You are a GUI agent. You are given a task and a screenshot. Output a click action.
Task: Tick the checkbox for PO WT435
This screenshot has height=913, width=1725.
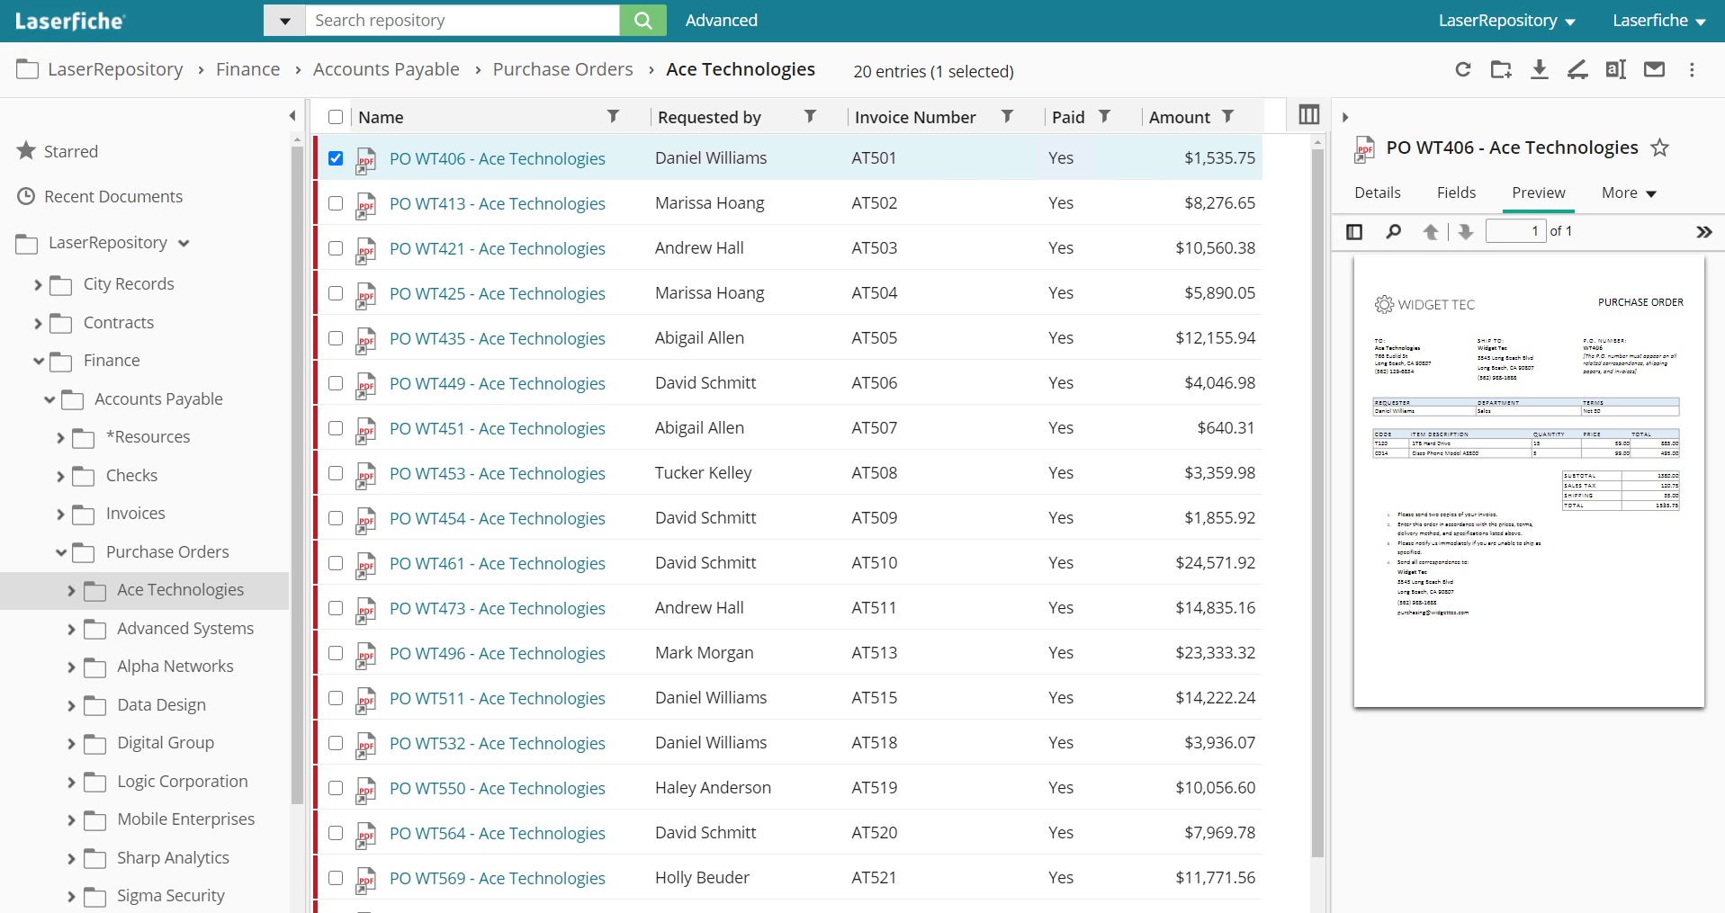[x=336, y=338]
